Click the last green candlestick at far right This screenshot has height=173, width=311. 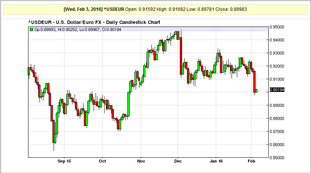tap(256, 91)
